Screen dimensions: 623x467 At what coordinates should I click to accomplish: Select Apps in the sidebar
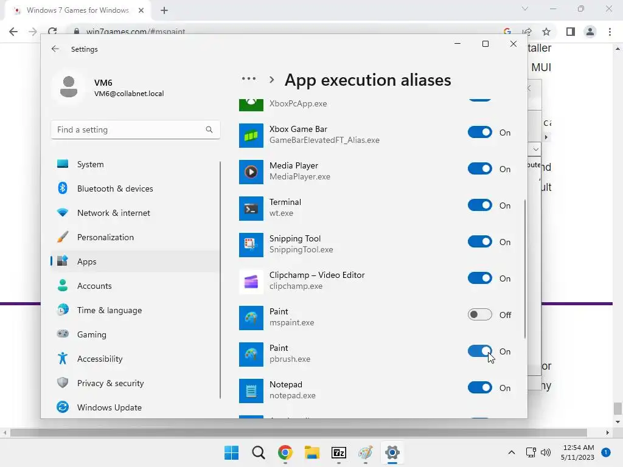point(135,261)
